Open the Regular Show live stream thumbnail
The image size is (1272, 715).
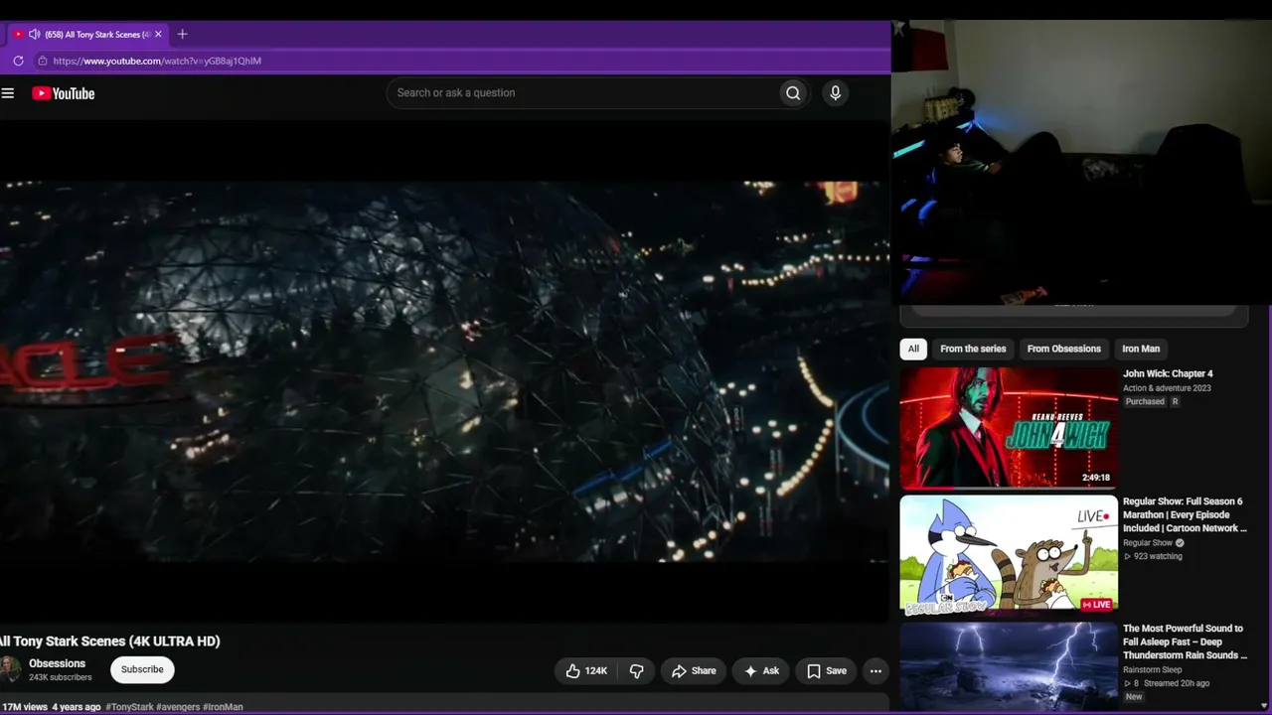[1009, 555]
